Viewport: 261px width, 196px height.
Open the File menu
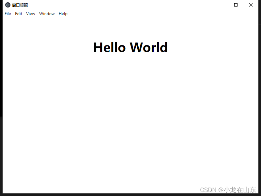[8, 14]
